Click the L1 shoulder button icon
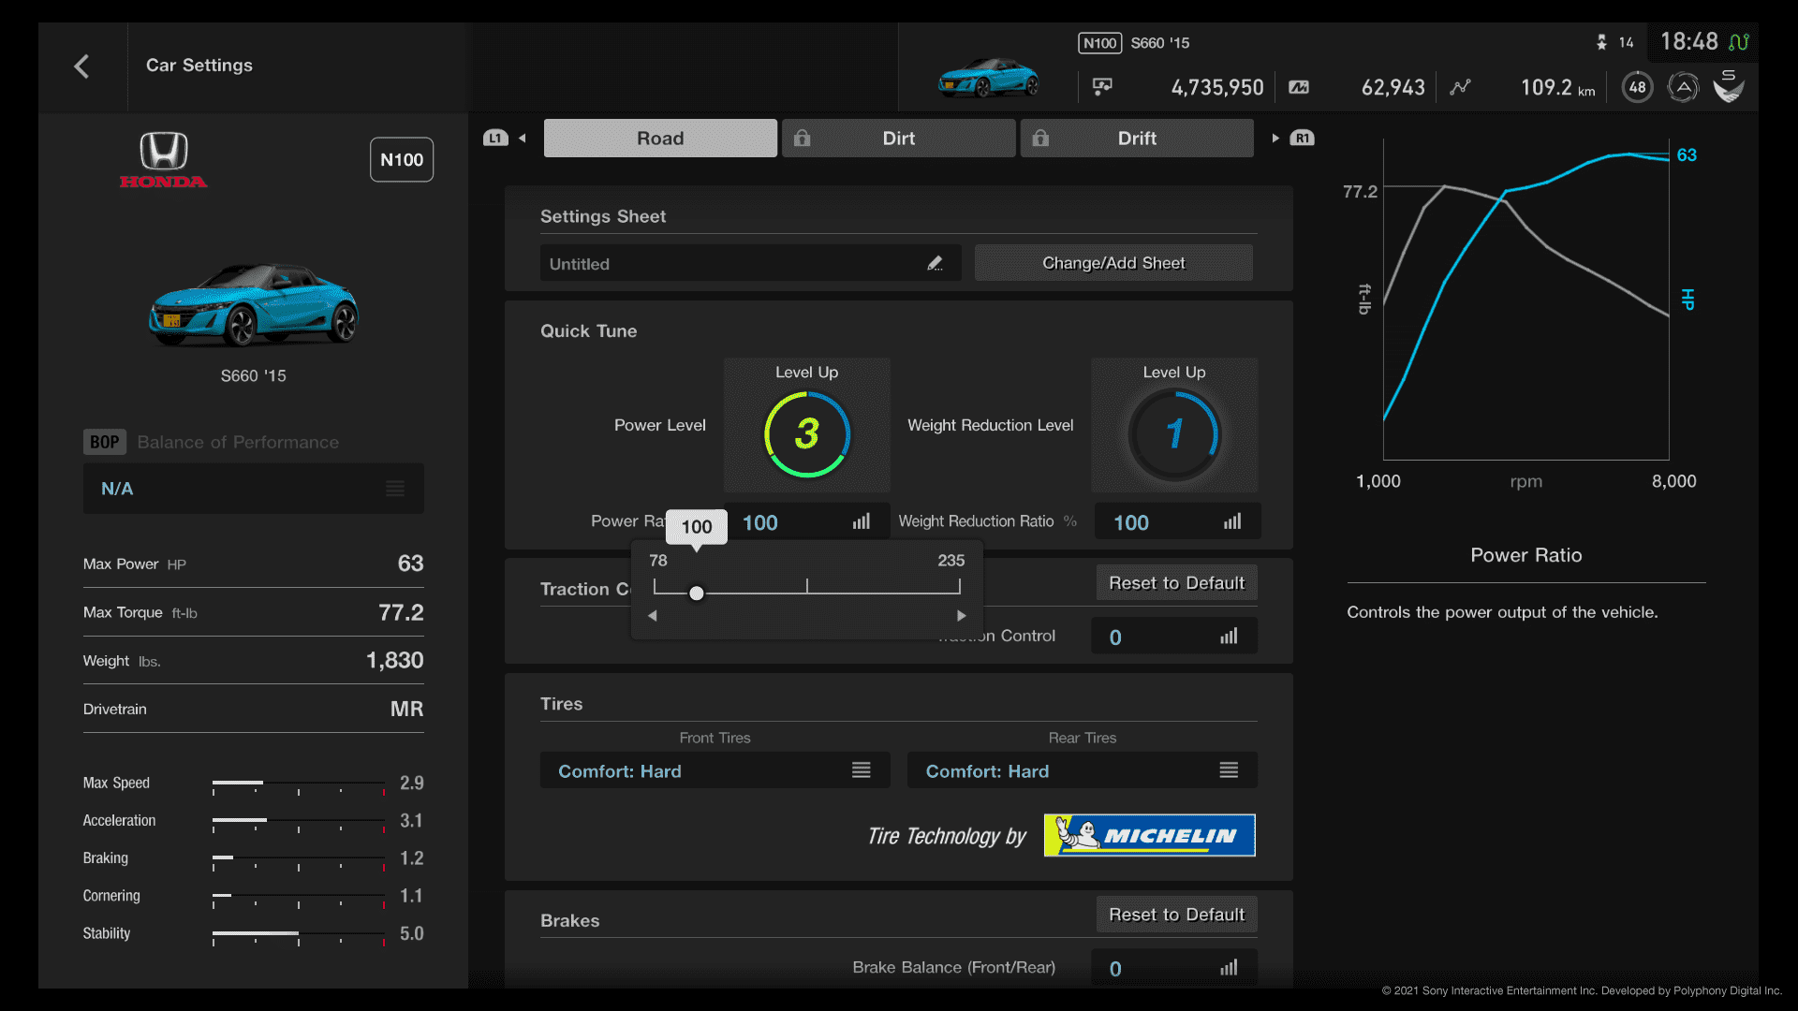 [495, 139]
